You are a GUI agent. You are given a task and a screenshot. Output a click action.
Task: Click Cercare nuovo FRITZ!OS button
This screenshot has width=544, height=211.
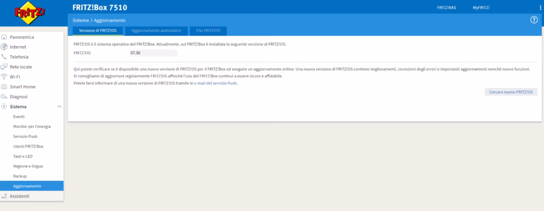coord(511,92)
